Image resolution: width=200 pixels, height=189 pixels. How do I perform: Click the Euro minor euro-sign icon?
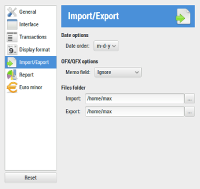(12, 87)
